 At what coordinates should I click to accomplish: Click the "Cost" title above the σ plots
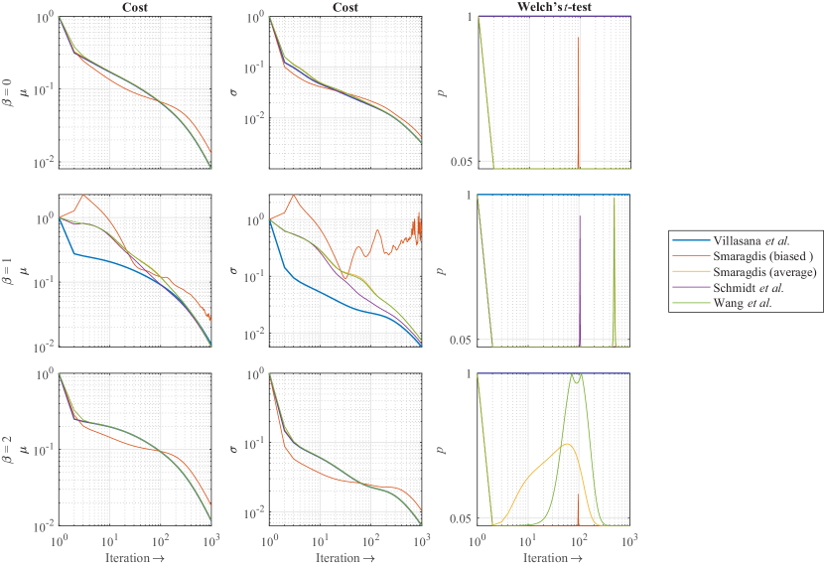click(x=345, y=7)
